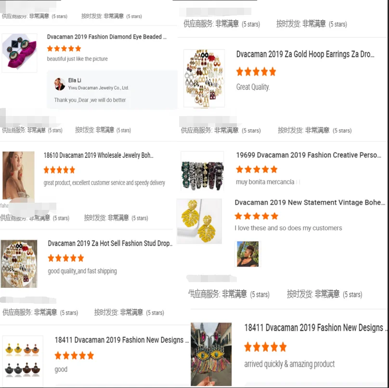Click the stars above 'arrived quickly' review
Viewport: 389px width, 388px height.
tap(265, 347)
